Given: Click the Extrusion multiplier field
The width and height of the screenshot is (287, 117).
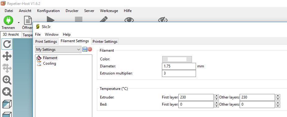Looking at the screenshot, I should pyautogui.click(x=179, y=74).
